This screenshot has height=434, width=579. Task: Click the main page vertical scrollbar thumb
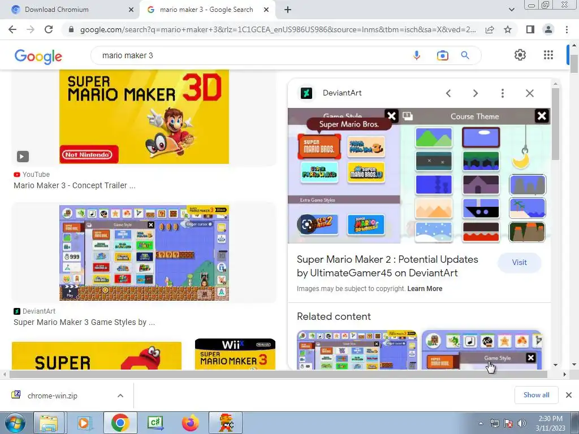tap(574, 64)
